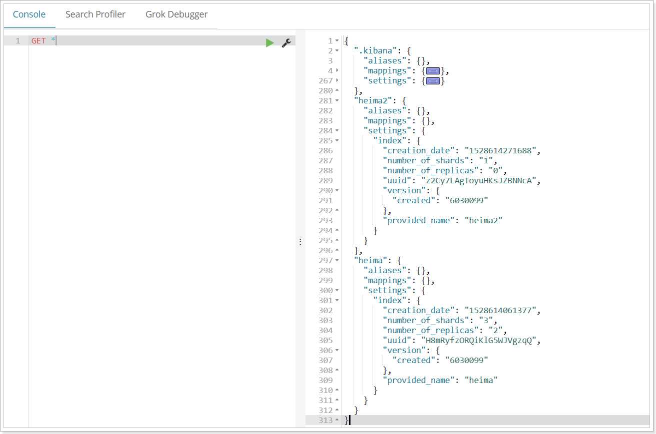Open the Search Profiler tab
Screen dimensions: 656x434
[x=95, y=14]
